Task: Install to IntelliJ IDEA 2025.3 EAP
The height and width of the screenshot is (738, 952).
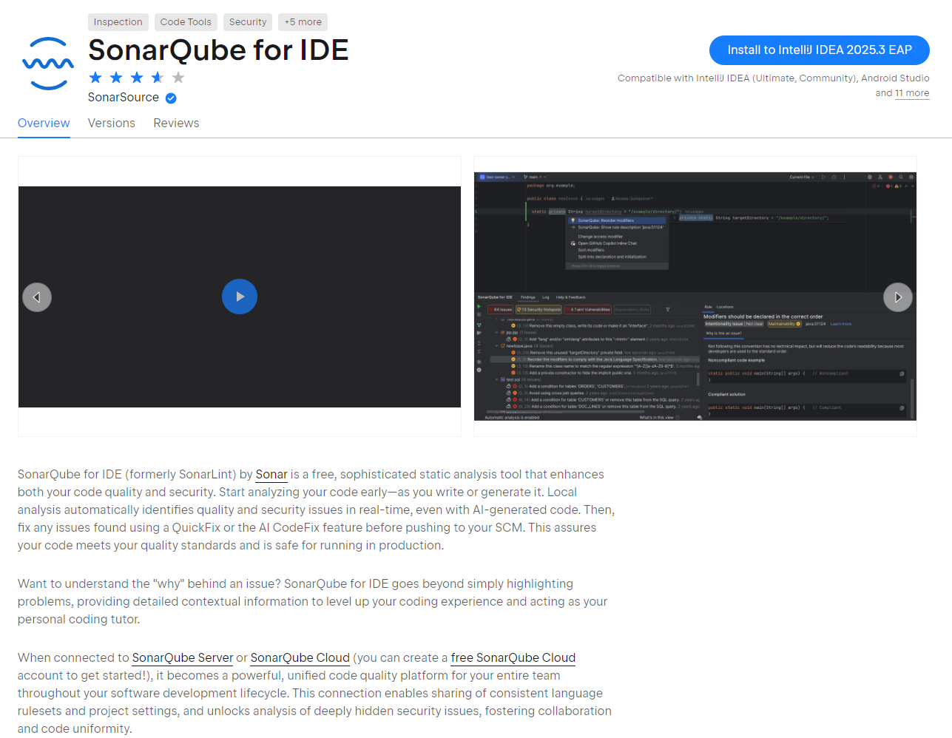Action: (x=820, y=50)
